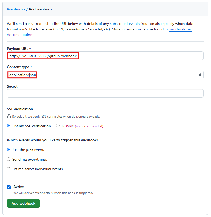This screenshot has width=211, height=217.
Task: Open the Content type select box
Action: (105, 75)
